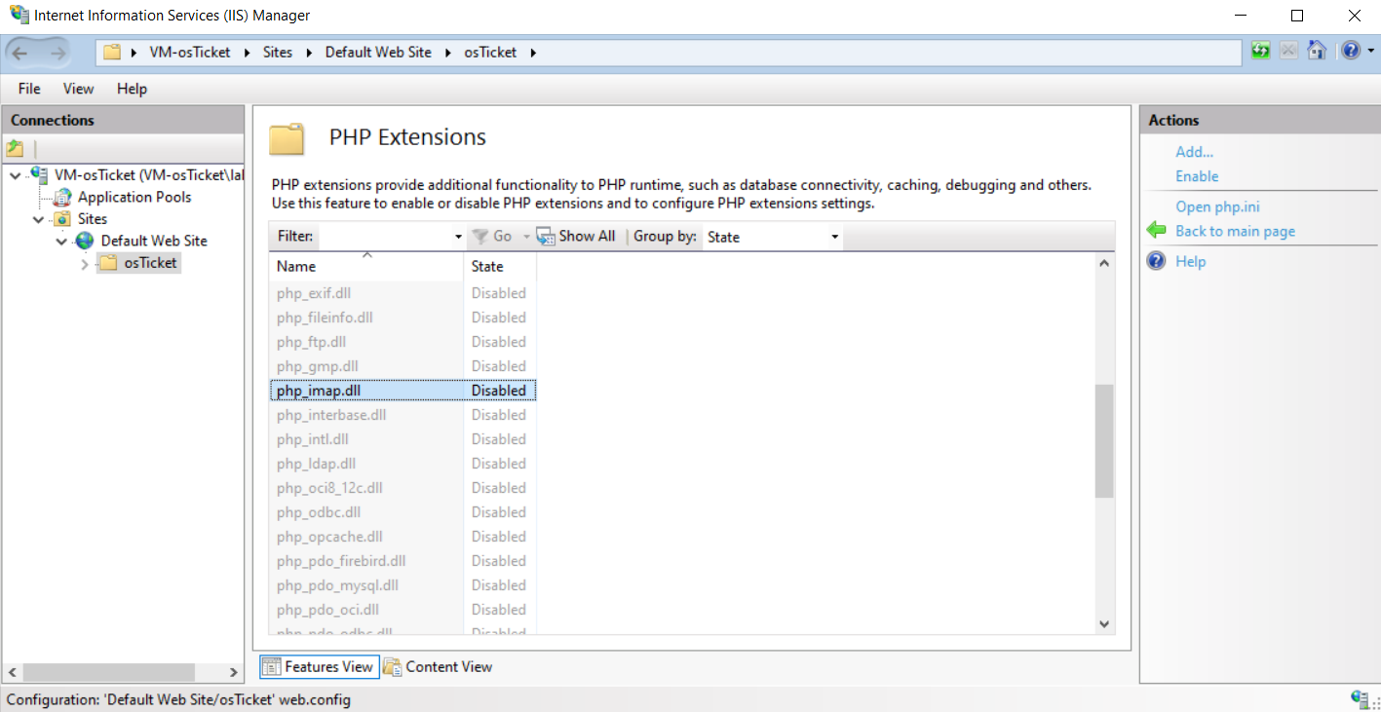Click the Sites folder icon in tree
This screenshot has height=712, width=1381.
pyautogui.click(x=62, y=219)
